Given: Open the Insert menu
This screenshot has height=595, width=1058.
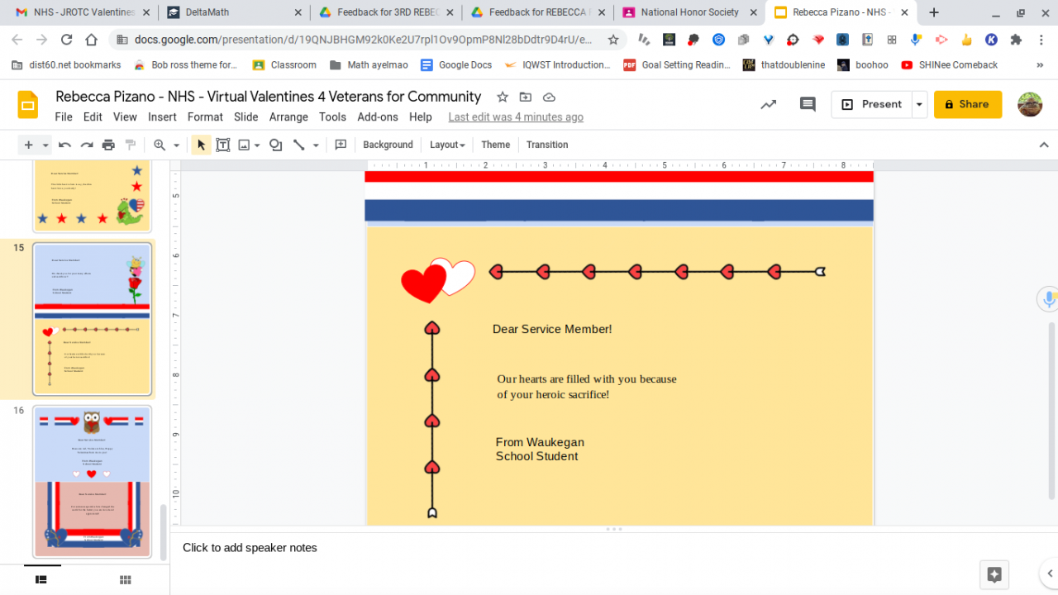Looking at the screenshot, I should click(162, 117).
